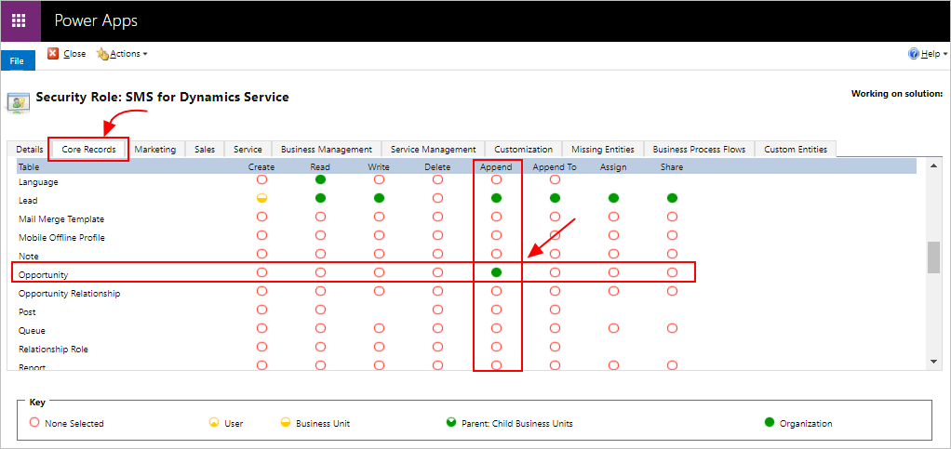This screenshot has width=951, height=449.
Task: Open the Service Management tab
Action: click(433, 149)
